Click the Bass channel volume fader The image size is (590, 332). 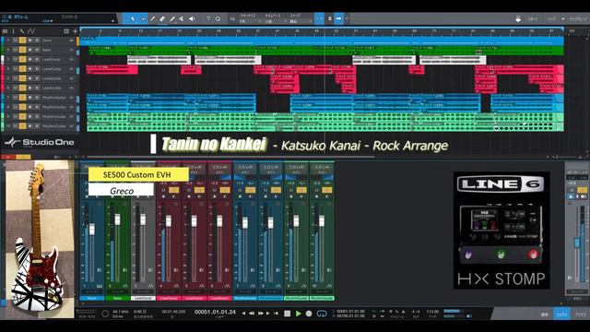(117, 219)
